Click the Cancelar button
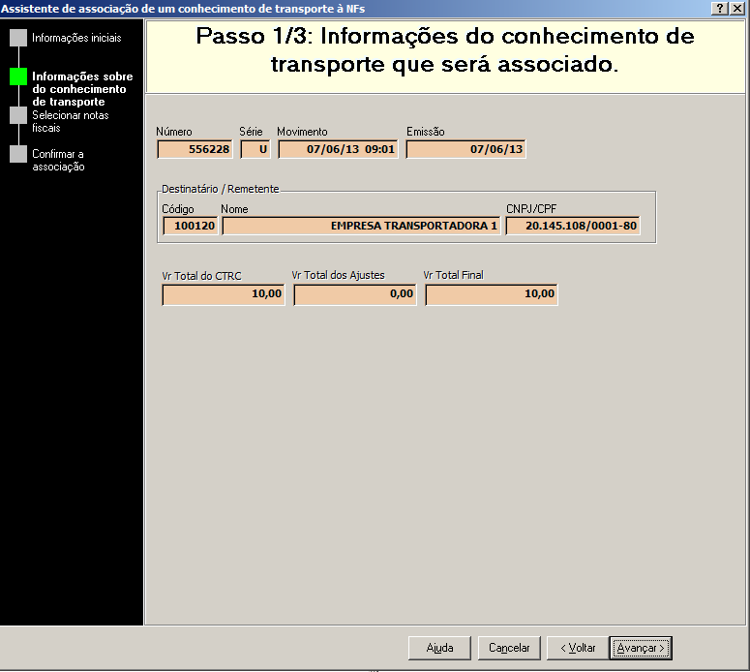This screenshot has height=672, width=750. click(x=509, y=648)
